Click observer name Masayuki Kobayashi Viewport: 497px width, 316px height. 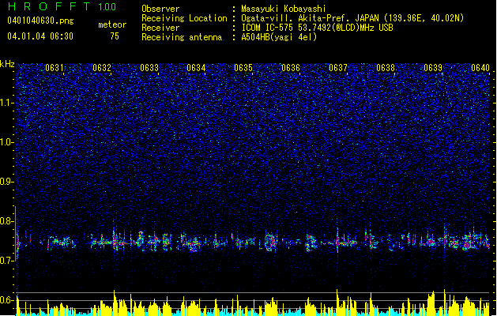click(284, 9)
